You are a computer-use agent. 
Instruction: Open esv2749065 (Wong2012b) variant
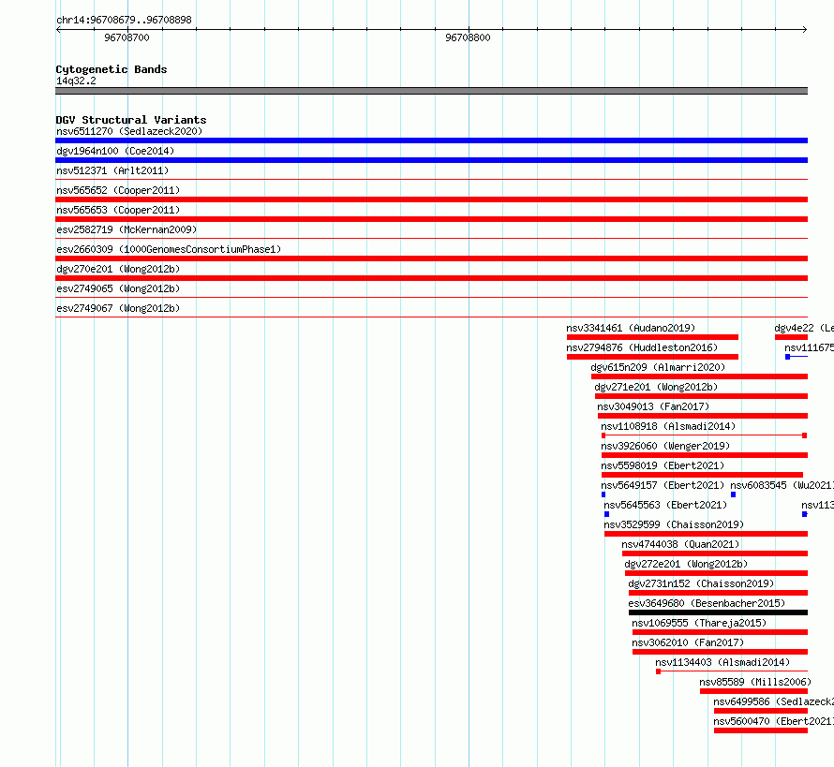point(118,288)
